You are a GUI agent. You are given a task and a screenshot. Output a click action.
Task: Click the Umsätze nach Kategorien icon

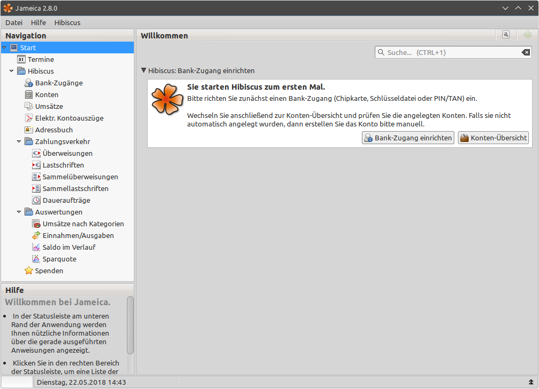pyautogui.click(x=36, y=224)
